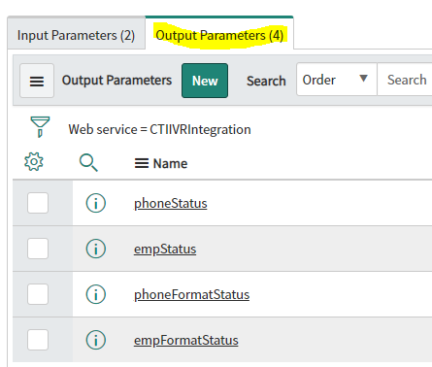
Task: Open the empStatus parameter link
Action: pyautogui.click(x=165, y=250)
